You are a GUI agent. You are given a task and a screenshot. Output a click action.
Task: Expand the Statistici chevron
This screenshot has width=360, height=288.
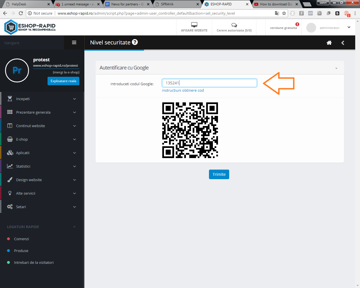tap(75, 166)
